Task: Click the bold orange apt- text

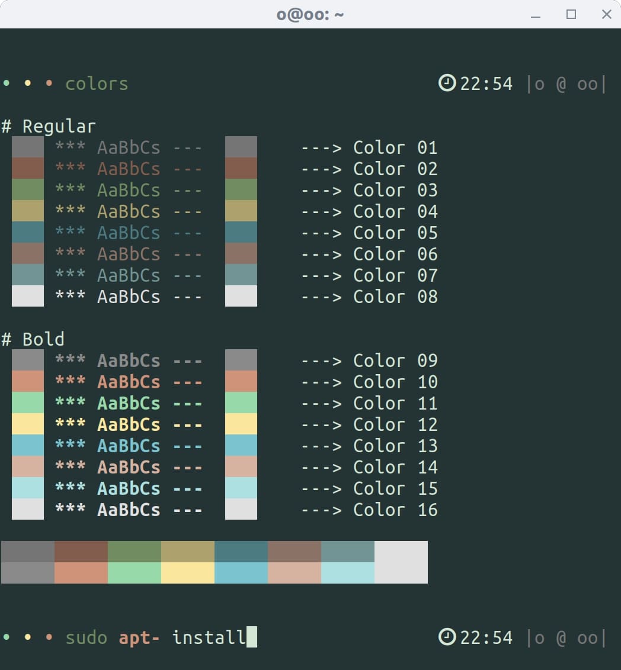Action: pyautogui.click(x=139, y=637)
